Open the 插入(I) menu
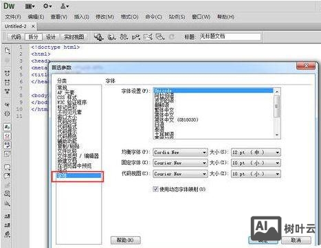Screen dimensions: 321x248 tap(82, 16)
